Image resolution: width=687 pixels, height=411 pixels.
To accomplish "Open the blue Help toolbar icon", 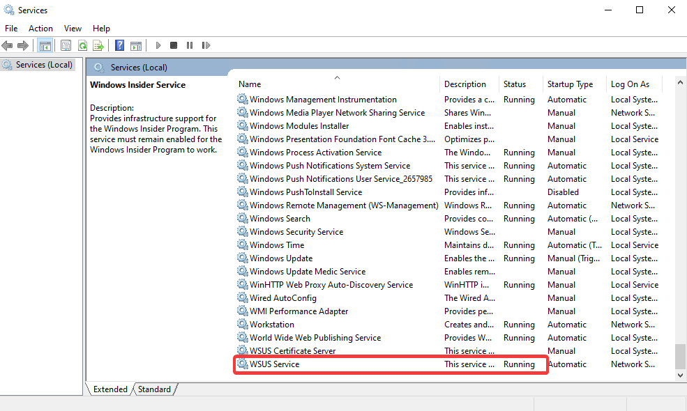I will coord(119,45).
